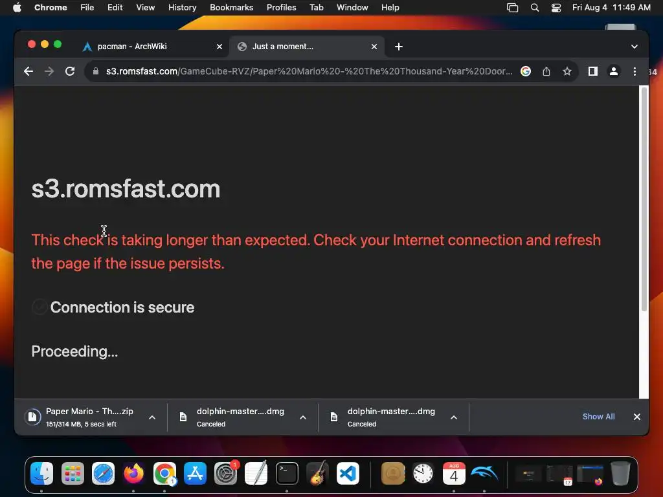This screenshot has height=497, width=663.
Task: Open the Chrome profile icon
Action: pyautogui.click(x=614, y=71)
